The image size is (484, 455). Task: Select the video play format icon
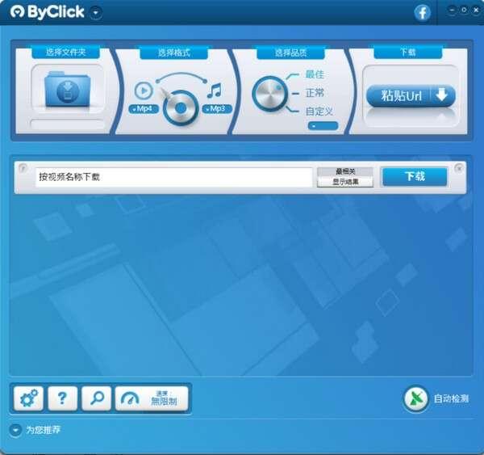[144, 91]
